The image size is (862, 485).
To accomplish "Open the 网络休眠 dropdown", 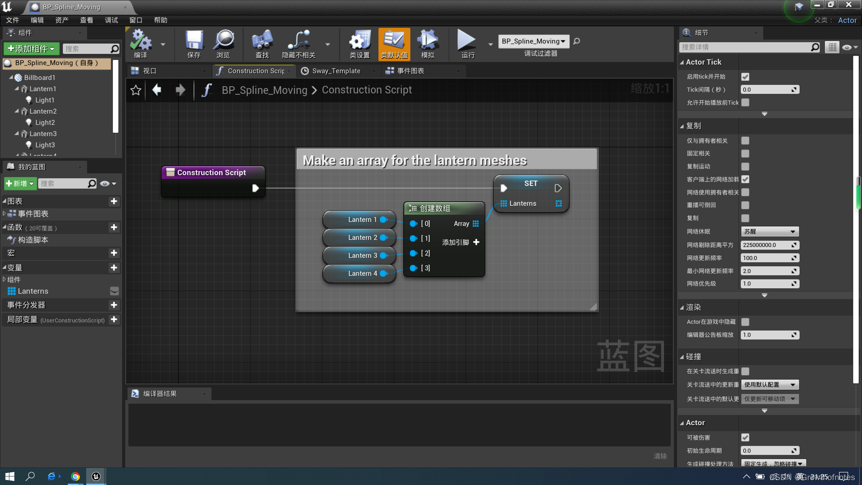I will tap(770, 232).
